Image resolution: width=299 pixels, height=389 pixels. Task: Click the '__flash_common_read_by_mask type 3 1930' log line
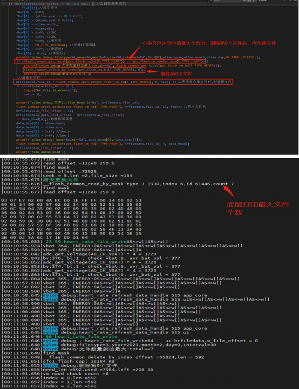118,184
